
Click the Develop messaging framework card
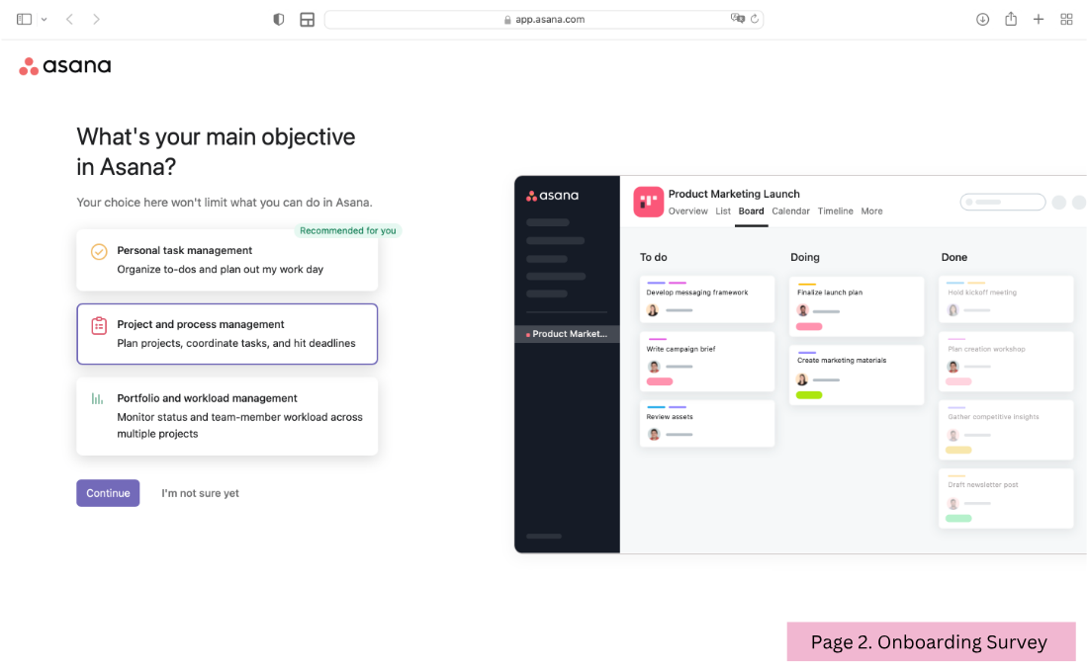706,298
